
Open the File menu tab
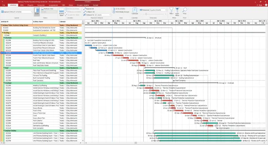click(x=3, y=5)
